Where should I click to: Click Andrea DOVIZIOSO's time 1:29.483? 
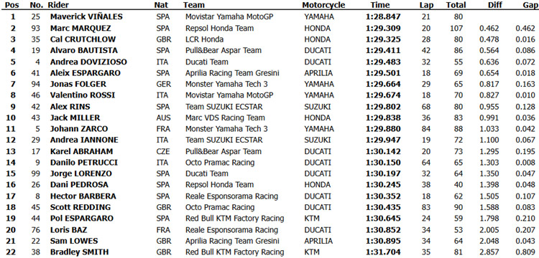(383, 62)
